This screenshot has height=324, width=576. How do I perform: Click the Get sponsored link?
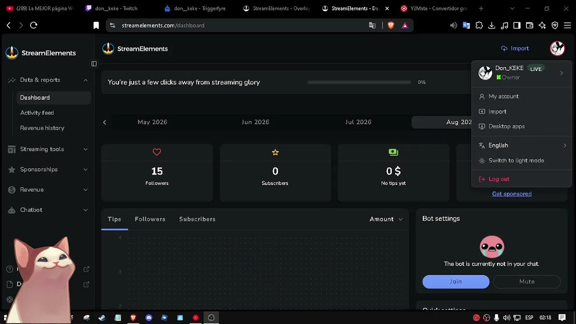tap(512, 194)
